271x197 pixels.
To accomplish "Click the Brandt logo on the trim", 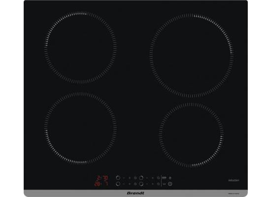I will 135,193.
